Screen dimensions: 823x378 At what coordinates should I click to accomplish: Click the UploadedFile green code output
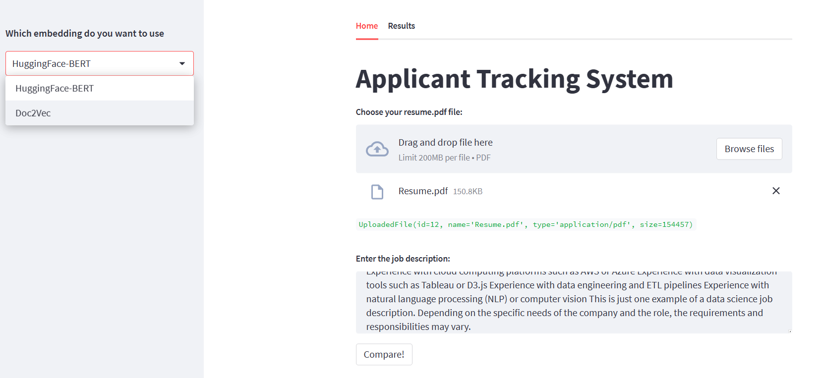click(x=526, y=224)
